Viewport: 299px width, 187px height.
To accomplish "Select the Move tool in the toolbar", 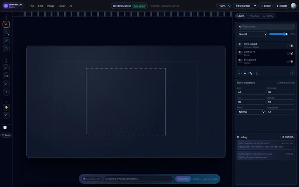I will pyautogui.click(x=6, y=25).
